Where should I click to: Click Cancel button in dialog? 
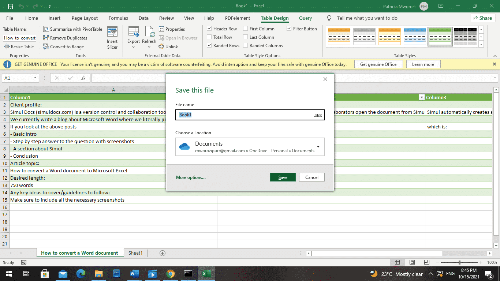coord(312,177)
